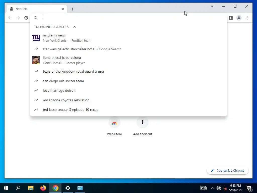Viewport: 257px width, 193px height.
Task: Click the Customize Chrome button
Action: coord(228,171)
